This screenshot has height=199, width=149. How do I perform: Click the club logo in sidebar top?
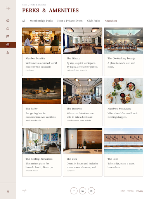point(8,8)
